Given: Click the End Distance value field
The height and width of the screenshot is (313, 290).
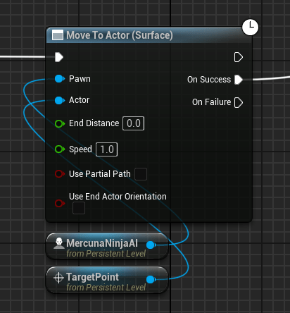Looking at the screenshot, I should coord(134,123).
